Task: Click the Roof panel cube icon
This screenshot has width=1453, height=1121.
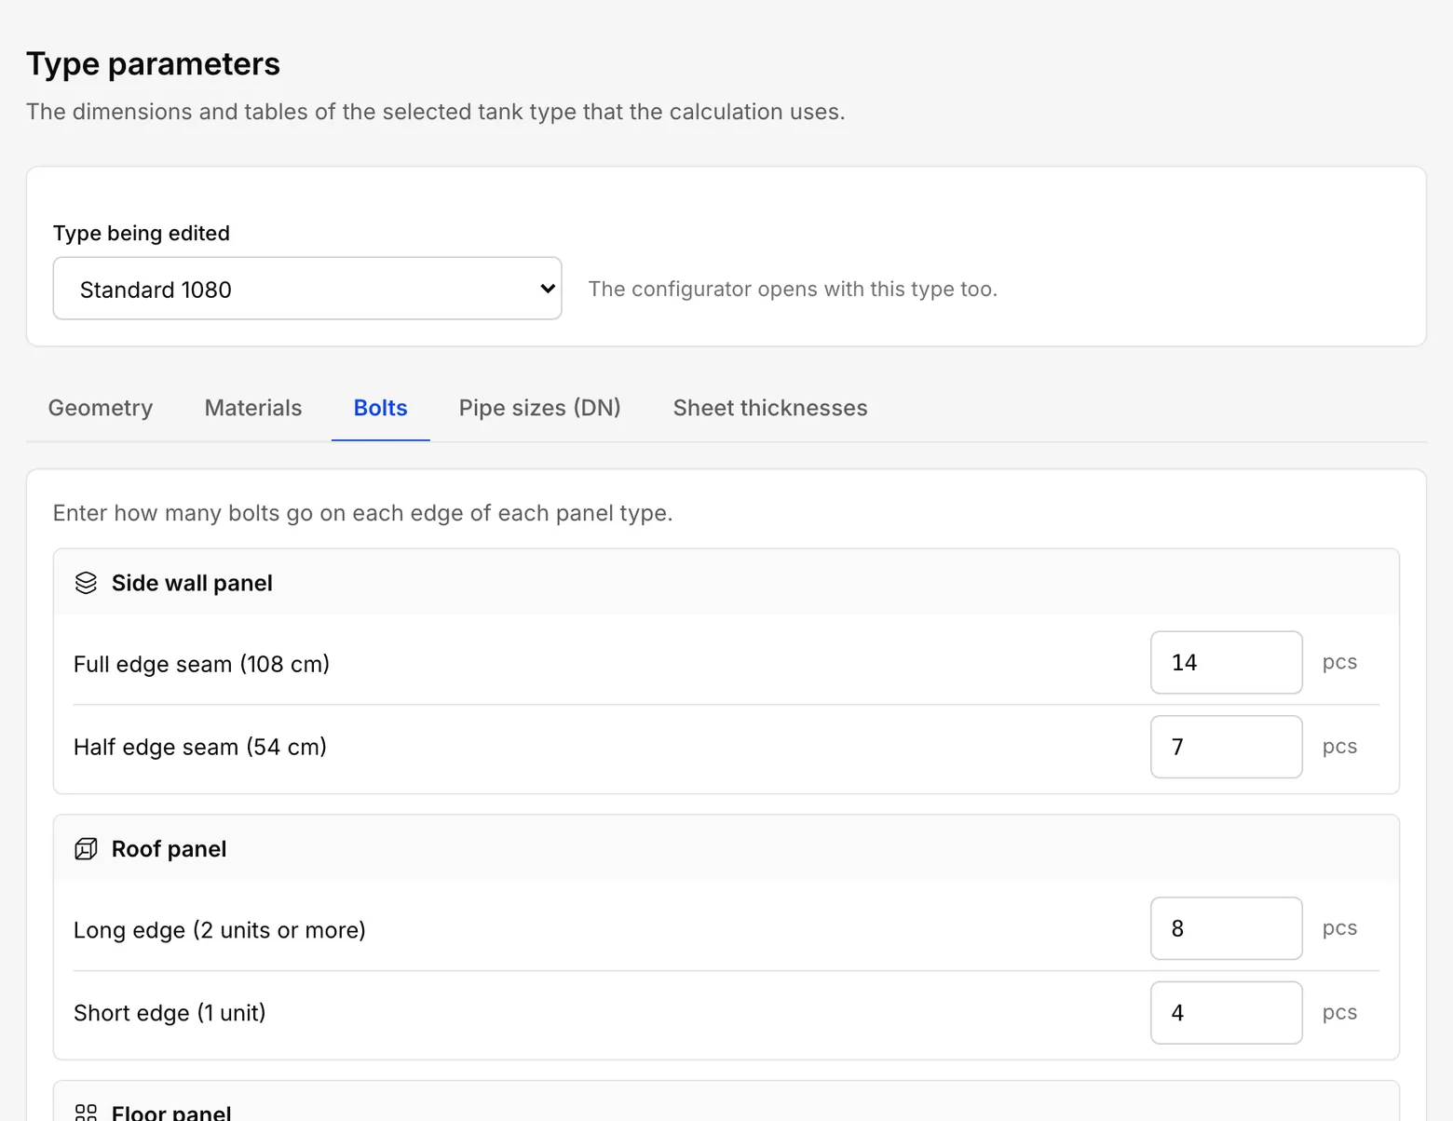Action: pos(86,849)
